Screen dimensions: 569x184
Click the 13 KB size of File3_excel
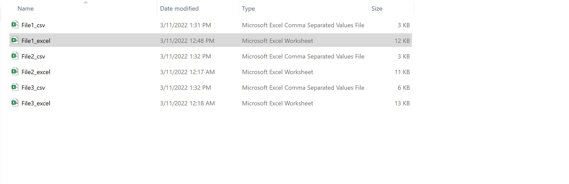click(x=402, y=103)
